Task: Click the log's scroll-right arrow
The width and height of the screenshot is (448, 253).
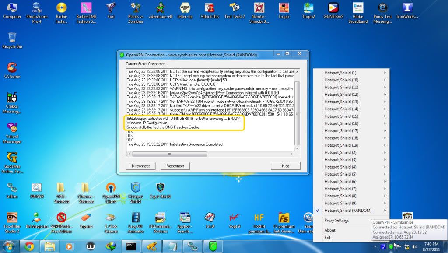Action: pyautogui.click(x=291, y=154)
